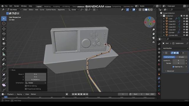Hide Cube in viewport via eye icon

click(184, 19)
